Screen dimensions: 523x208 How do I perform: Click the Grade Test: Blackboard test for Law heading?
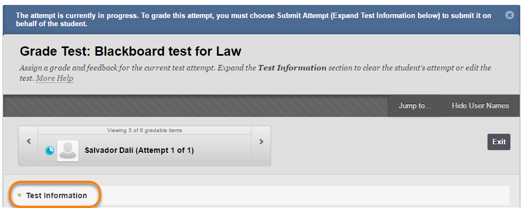pyautogui.click(x=131, y=52)
